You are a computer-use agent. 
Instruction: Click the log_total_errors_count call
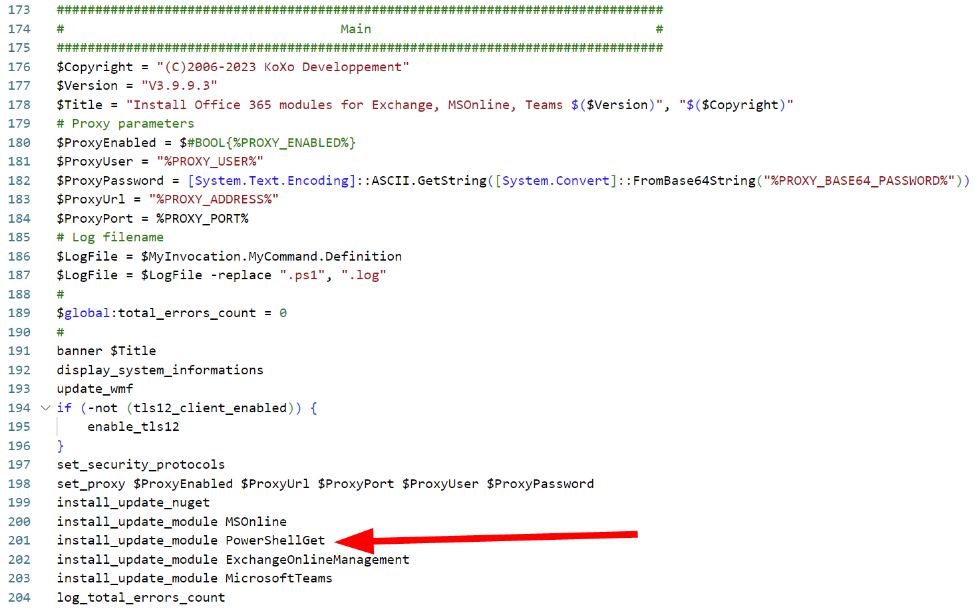[x=141, y=597]
